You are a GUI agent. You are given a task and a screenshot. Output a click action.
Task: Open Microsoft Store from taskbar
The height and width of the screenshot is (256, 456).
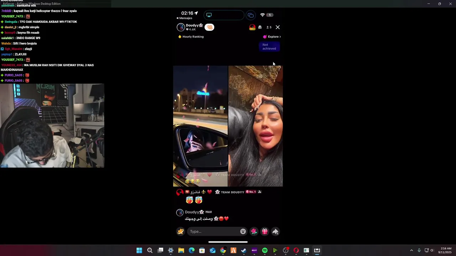[202, 250]
